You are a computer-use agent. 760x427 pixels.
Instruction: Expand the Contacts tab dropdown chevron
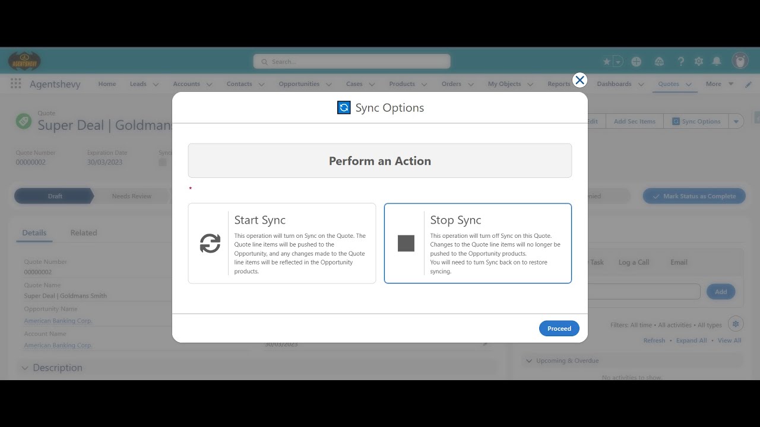pyautogui.click(x=262, y=84)
